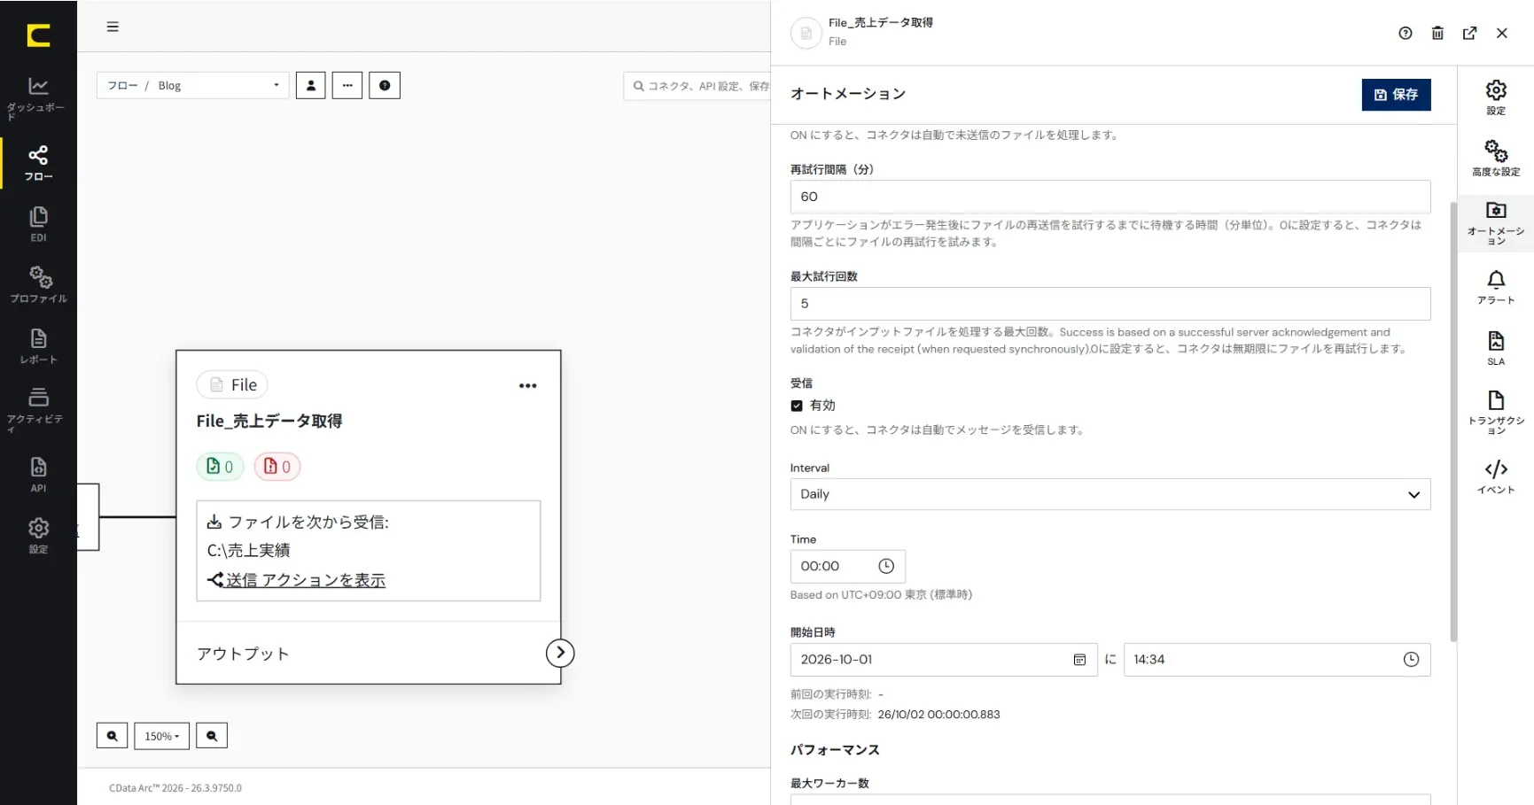
Task: Open the calendar picker icon
Action: click(1079, 660)
